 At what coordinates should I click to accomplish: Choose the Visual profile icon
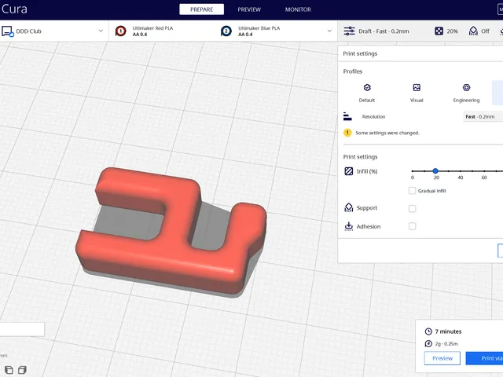coord(417,87)
